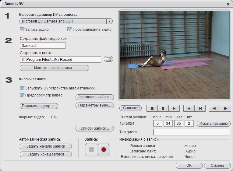233x171 pixels.
Task: Jump to next frame button
Action: [200, 109]
